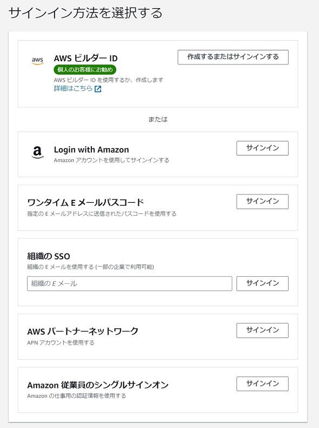The width and height of the screenshot is (319, 428).
Task: Click the 個人のお客様にお勧め green badge
Action: pos(85,69)
